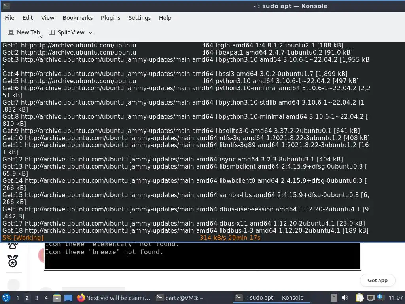Click the New Tab toolbar button
The width and height of the screenshot is (405, 304).
pyautogui.click(x=24, y=32)
